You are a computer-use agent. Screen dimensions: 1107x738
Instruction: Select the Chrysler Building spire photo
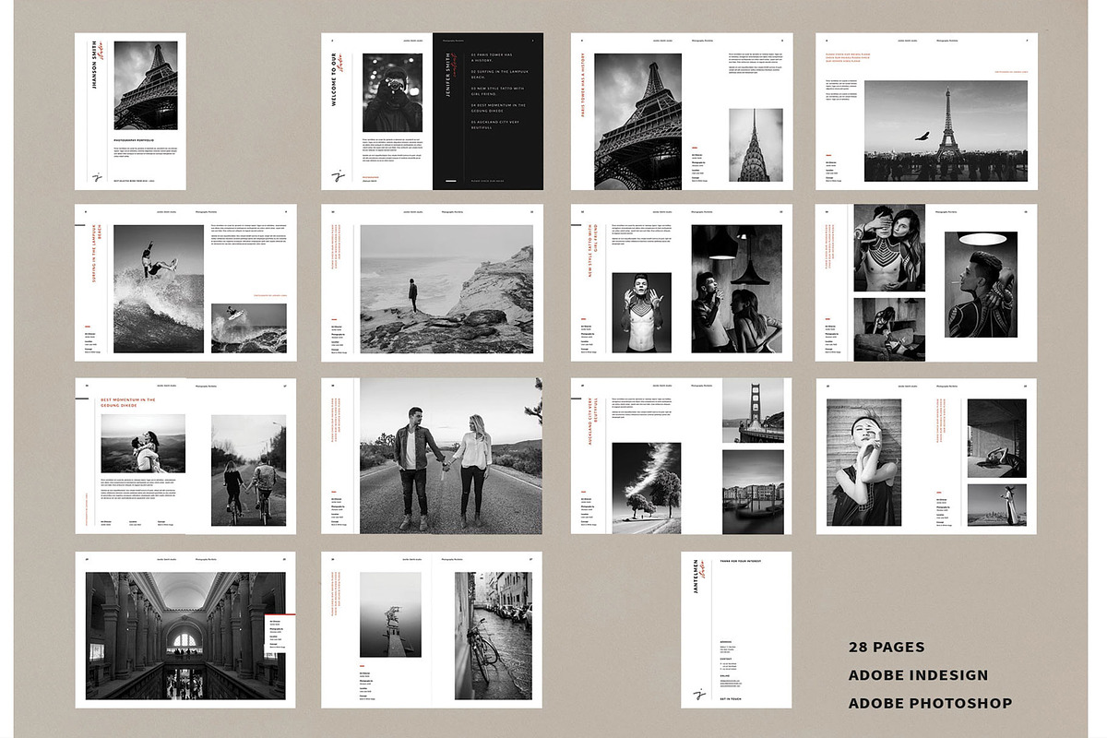(x=756, y=144)
